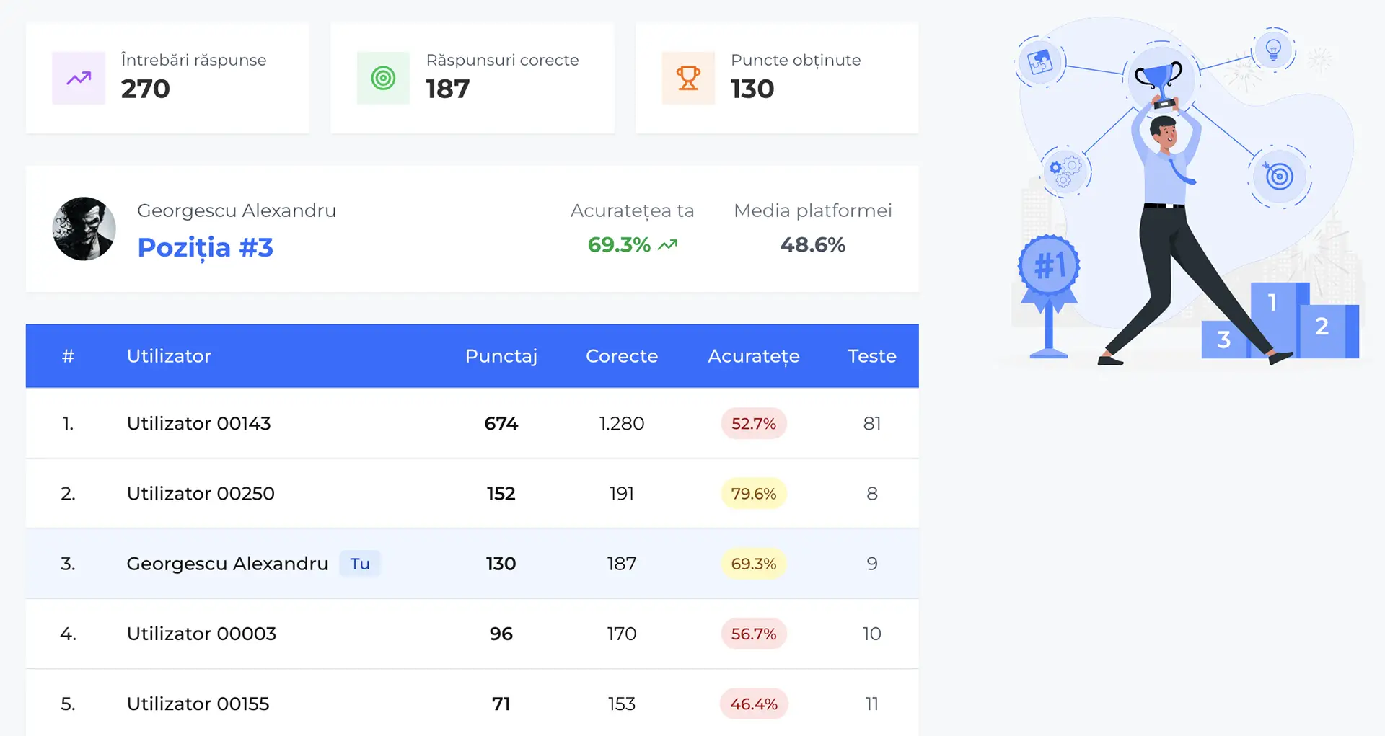
Task: Click the Tu badge in the third row
Action: click(360, 564)
